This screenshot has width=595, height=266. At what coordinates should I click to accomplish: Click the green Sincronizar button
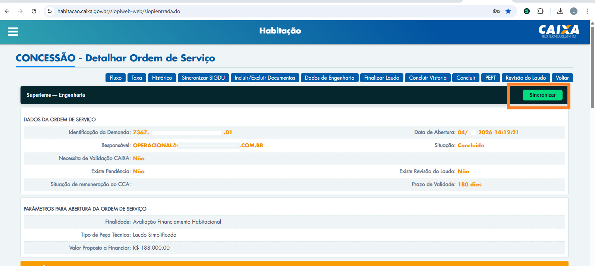point(542,95)
